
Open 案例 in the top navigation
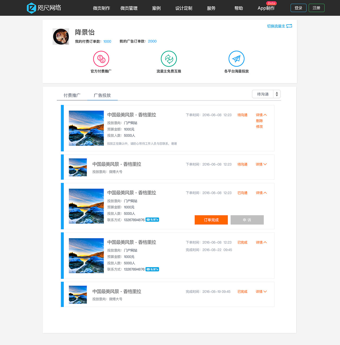pos(156,8)
